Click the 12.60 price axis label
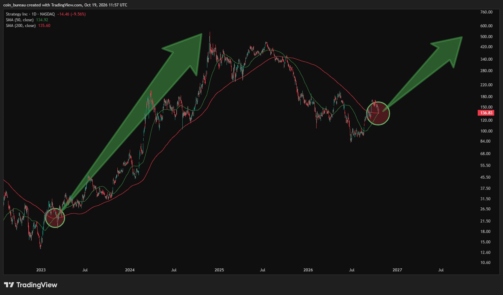 (x=486, y=253)
